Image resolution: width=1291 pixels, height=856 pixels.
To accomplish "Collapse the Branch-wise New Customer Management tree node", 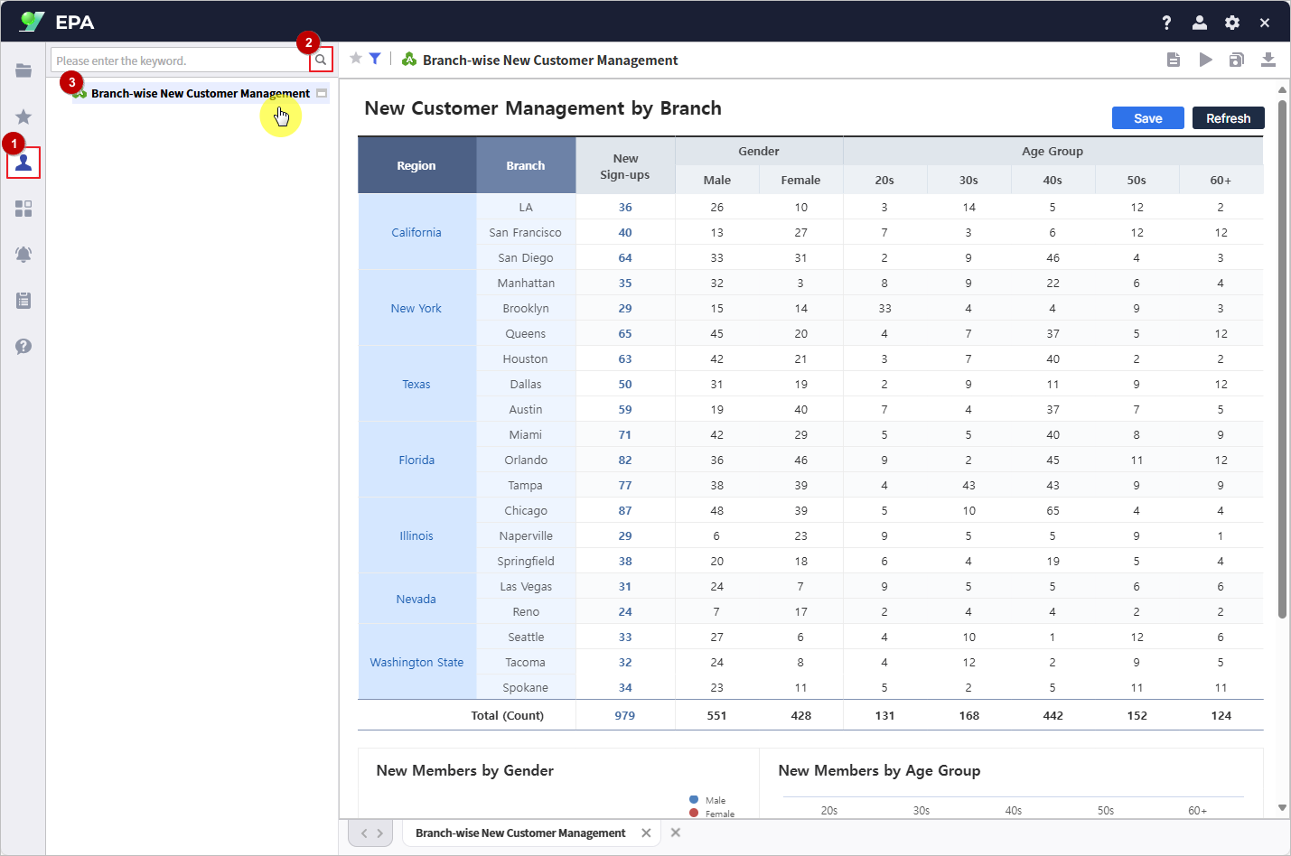I will [322, 93].
